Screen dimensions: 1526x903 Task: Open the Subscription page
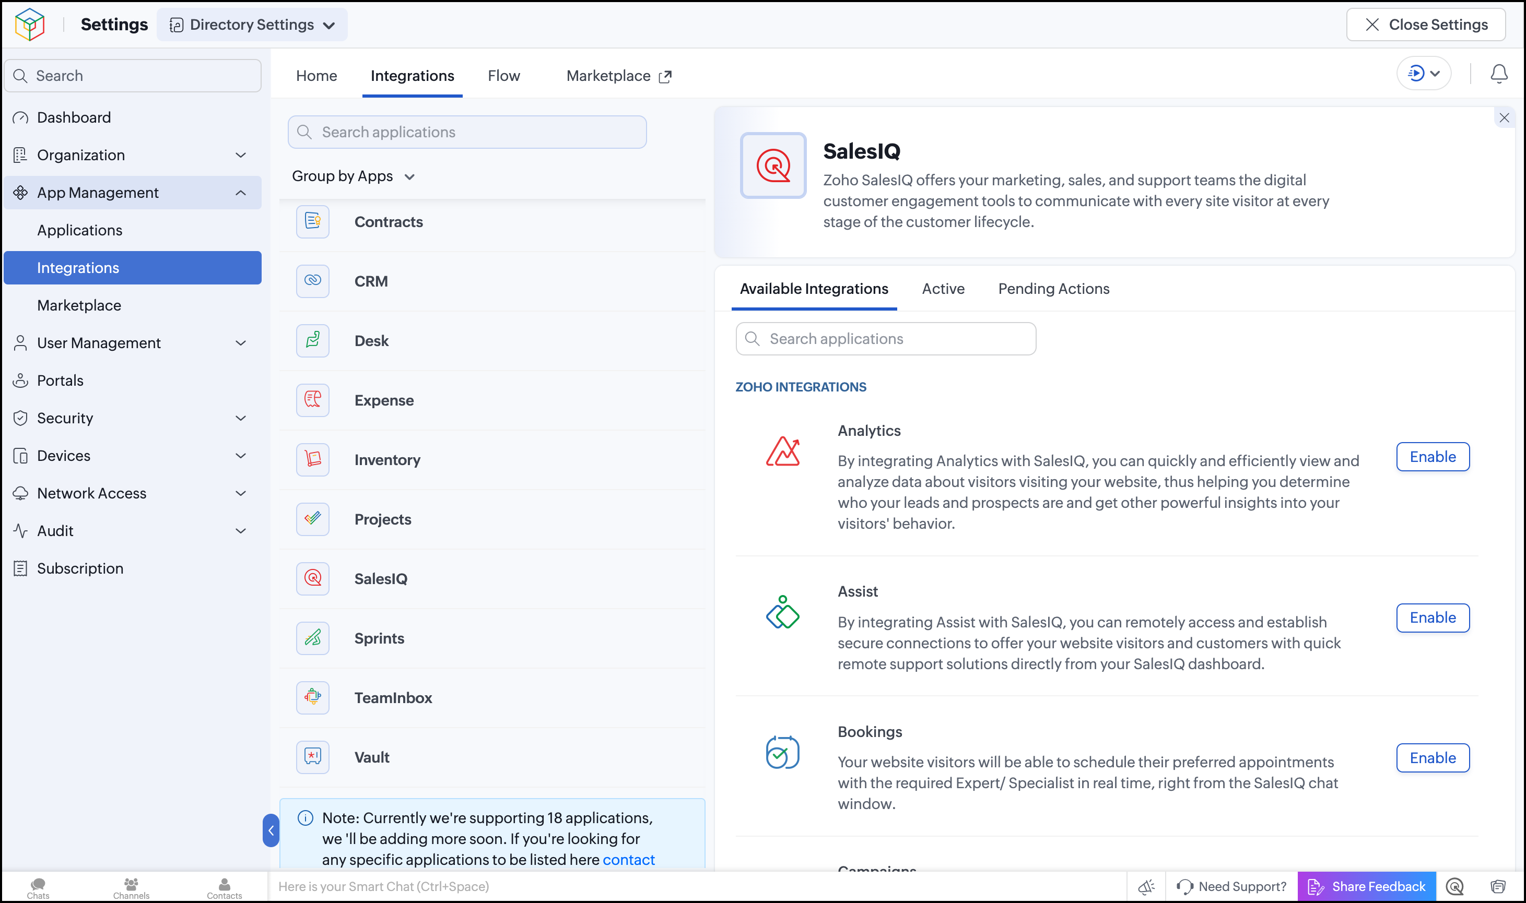132,568
